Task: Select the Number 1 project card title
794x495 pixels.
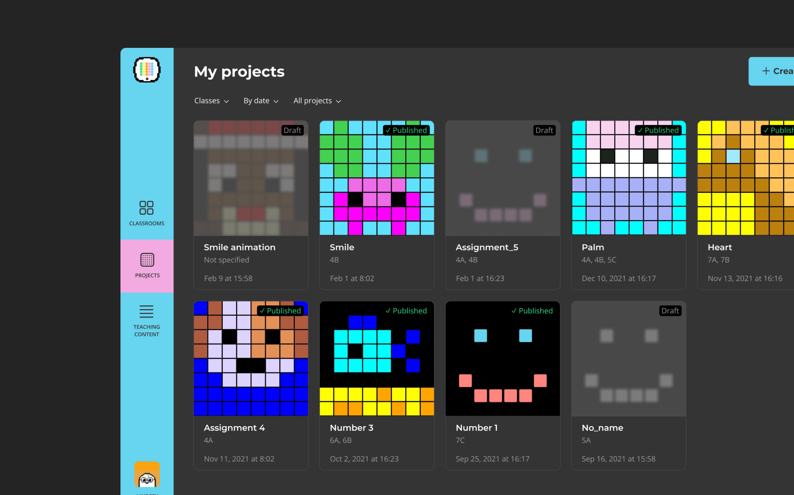Action: click(476, 428)
